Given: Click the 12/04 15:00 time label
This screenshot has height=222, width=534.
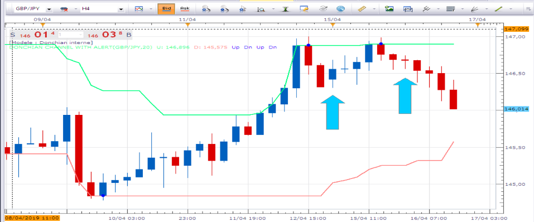Looking at the screenshot, I should coord(307,218).
